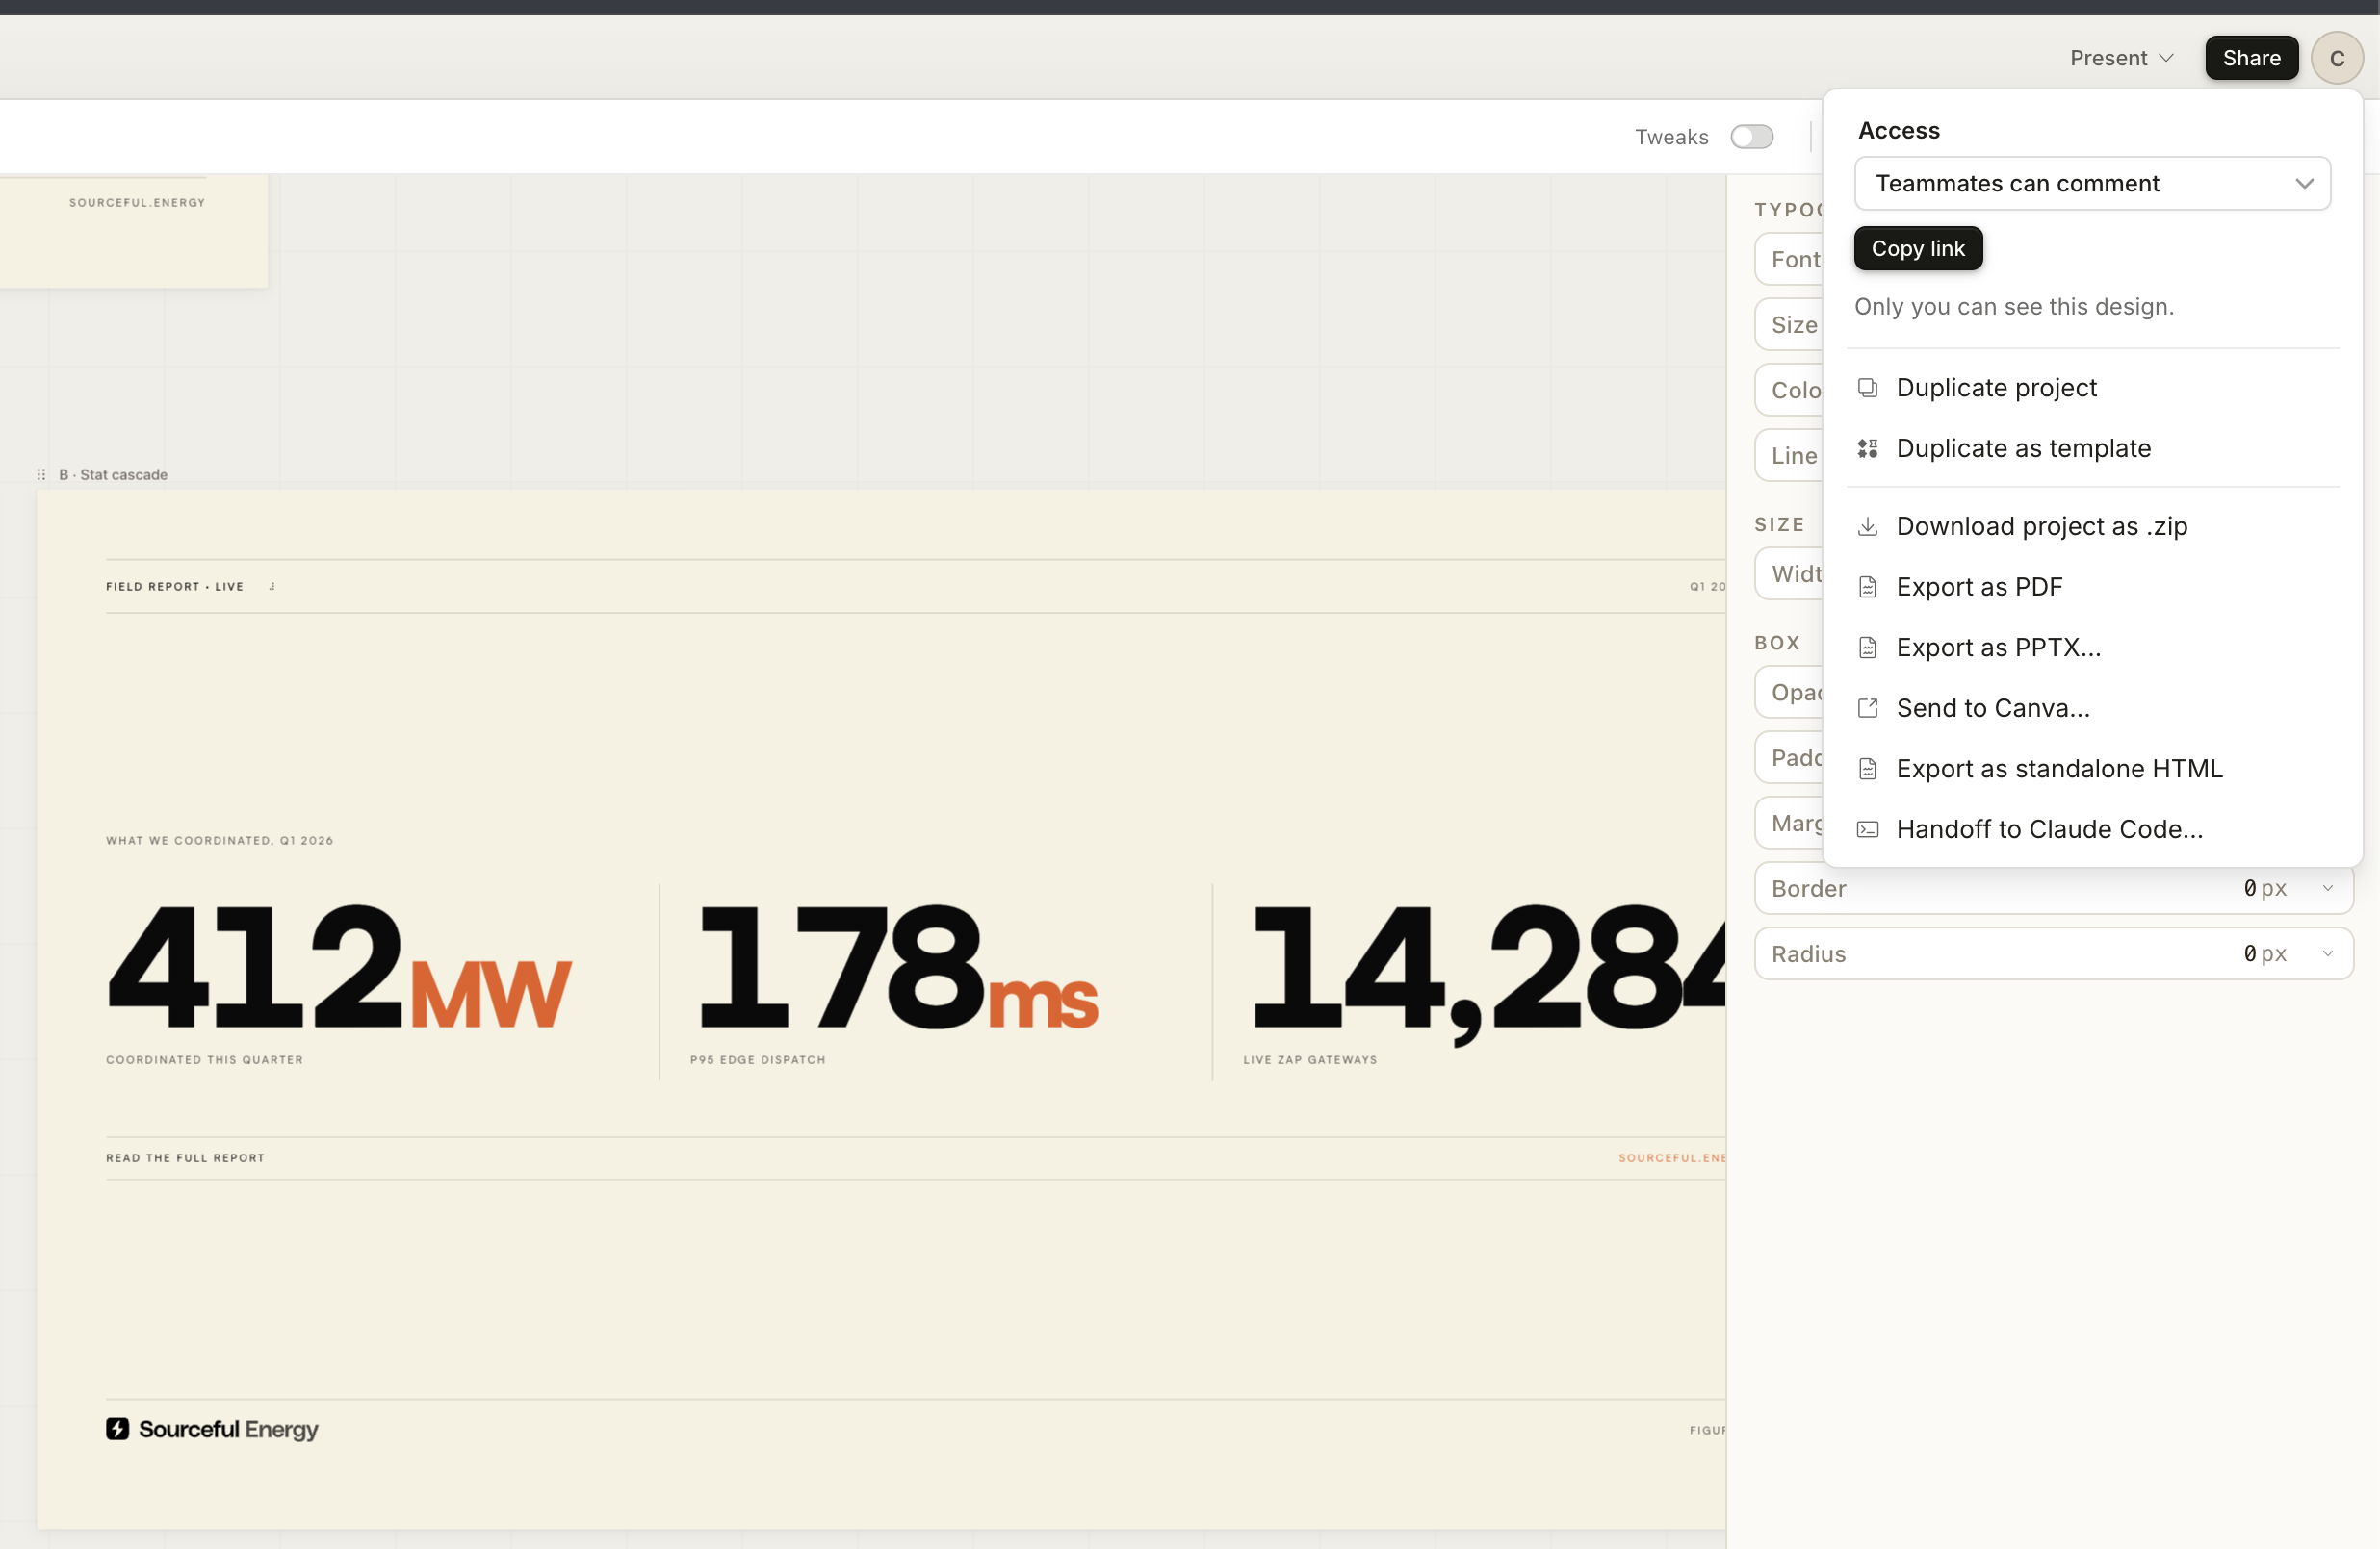The width and height of the screenshot is (2380, 1549).
Task: Click the Duplicate as template icon
Action: [1868, 447]
